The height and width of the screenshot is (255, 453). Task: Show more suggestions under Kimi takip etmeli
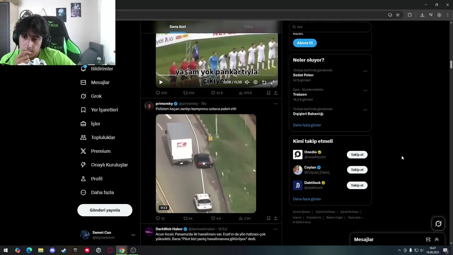click(x=307, y=199)
